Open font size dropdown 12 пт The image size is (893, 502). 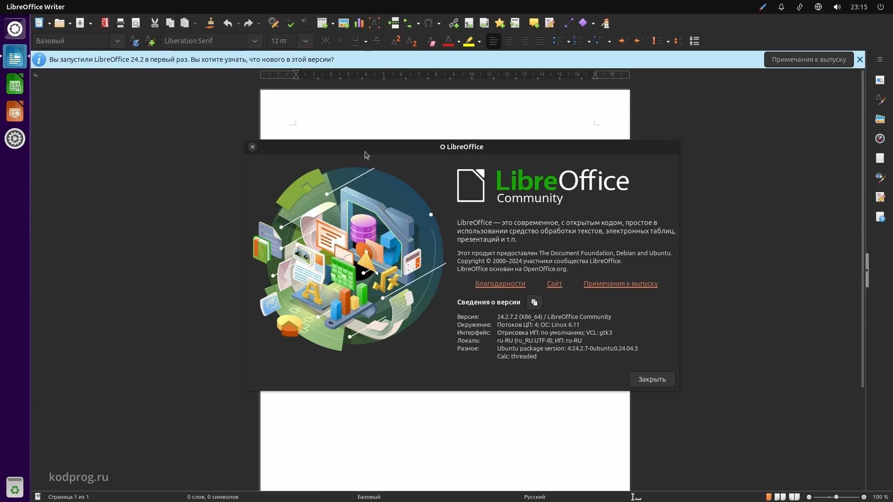(305, 41)
